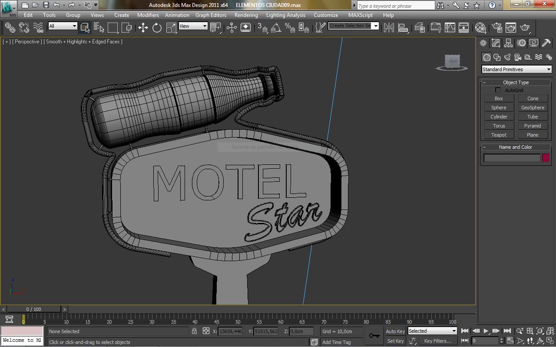Click the Cylinder primitive button
This screenshot has width=556, height=347.
point(499,117)
